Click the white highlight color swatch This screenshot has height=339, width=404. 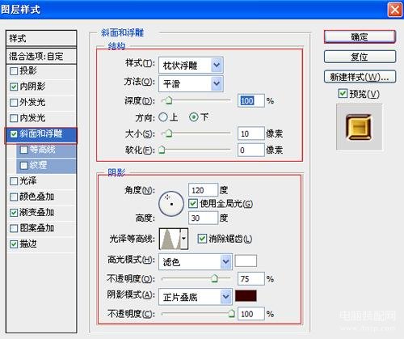246,261
